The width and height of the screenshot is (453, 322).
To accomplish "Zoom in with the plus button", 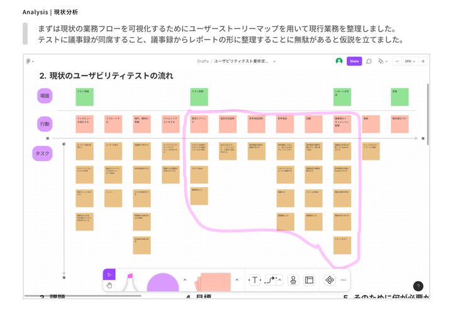I will (x=423, y=61).
